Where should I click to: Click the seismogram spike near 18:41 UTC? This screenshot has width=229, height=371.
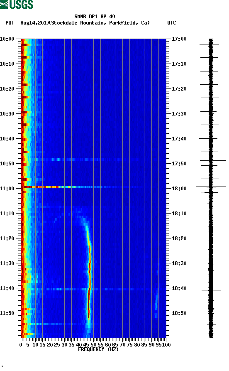click(211, 290)
